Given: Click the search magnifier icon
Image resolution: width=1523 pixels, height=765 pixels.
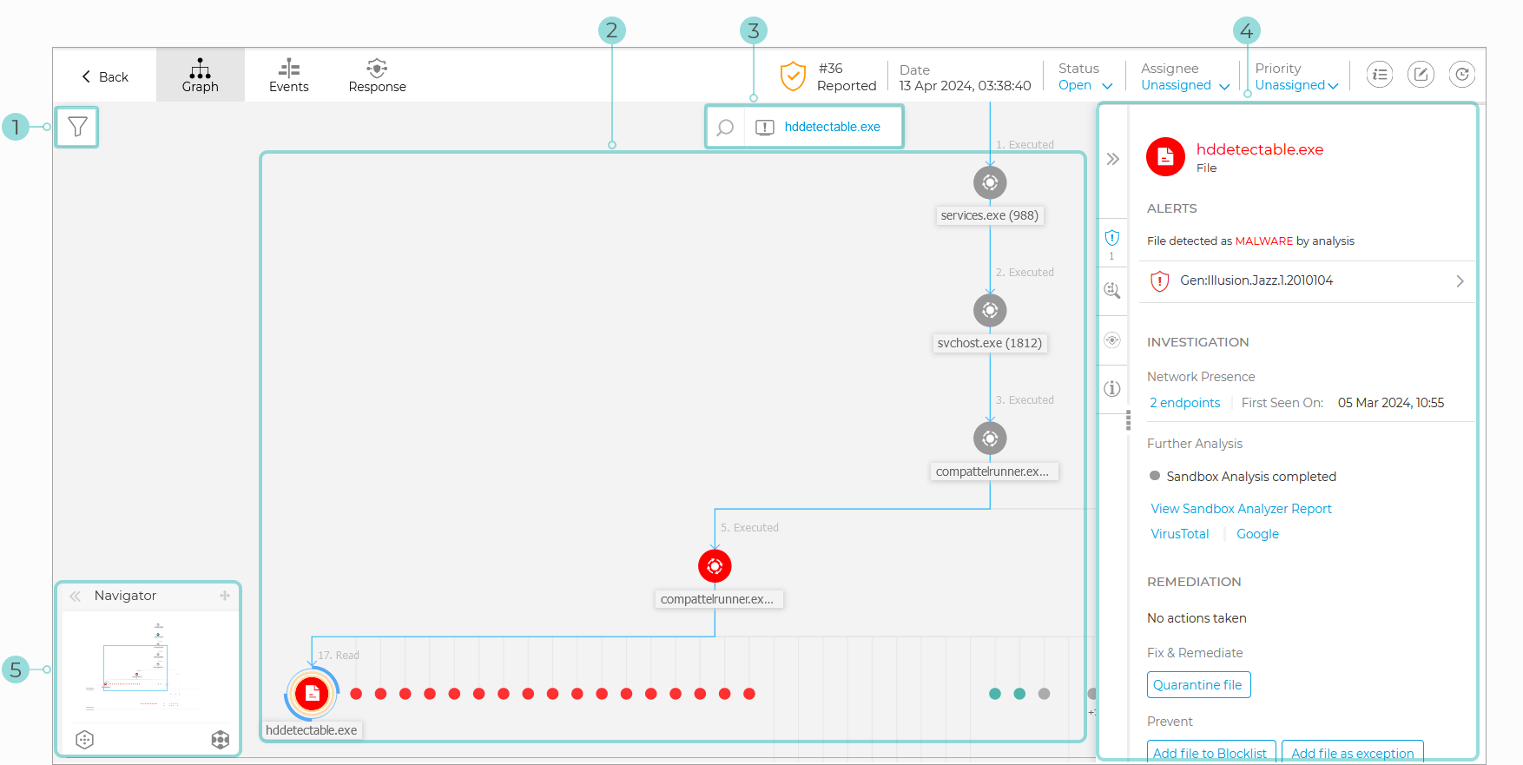Looking at the screenshot, I should [726, 128].
